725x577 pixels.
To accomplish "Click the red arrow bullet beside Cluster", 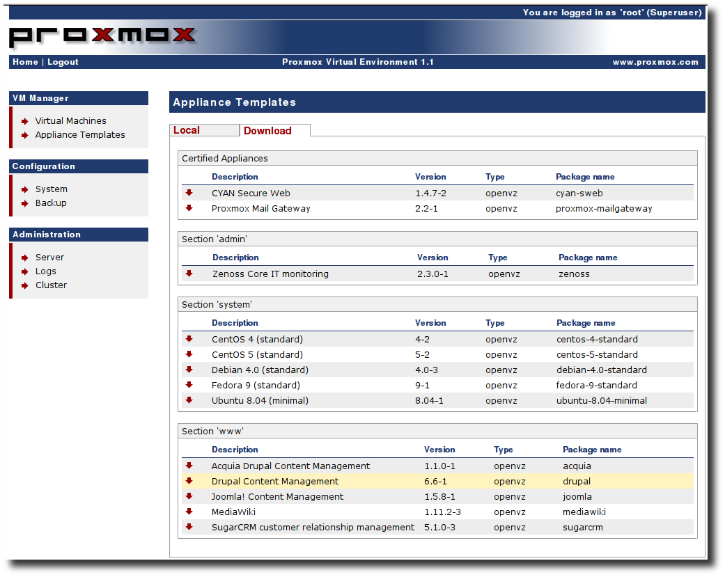I will click(x=25, y=285).
